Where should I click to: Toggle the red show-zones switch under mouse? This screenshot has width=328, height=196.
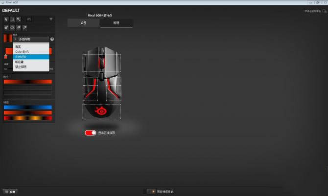tap(91, 133)
